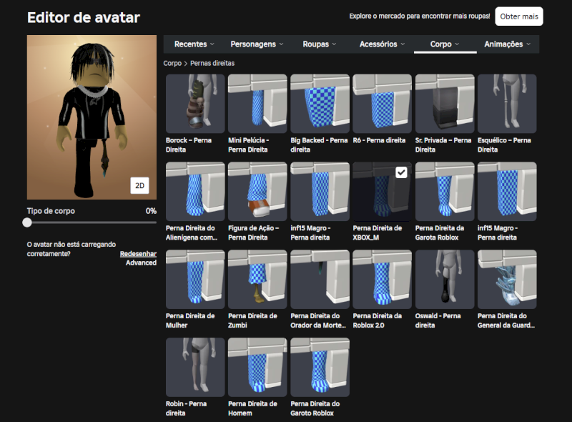Choose Perna Direita de Mulher thumbnail

coord(195,279)
